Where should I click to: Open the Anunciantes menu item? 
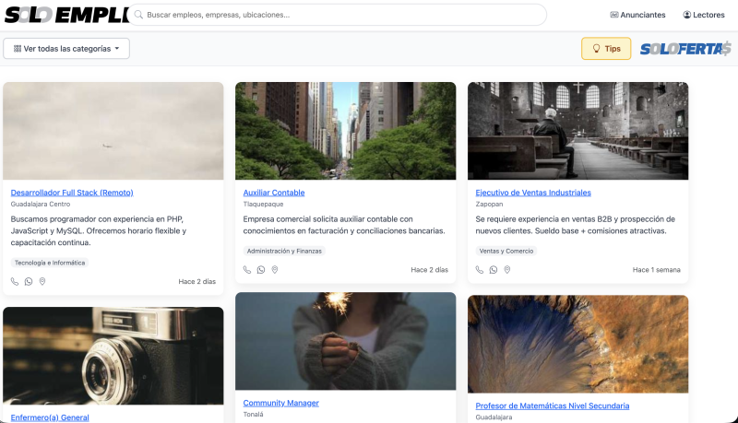click(x=637, y=15)
